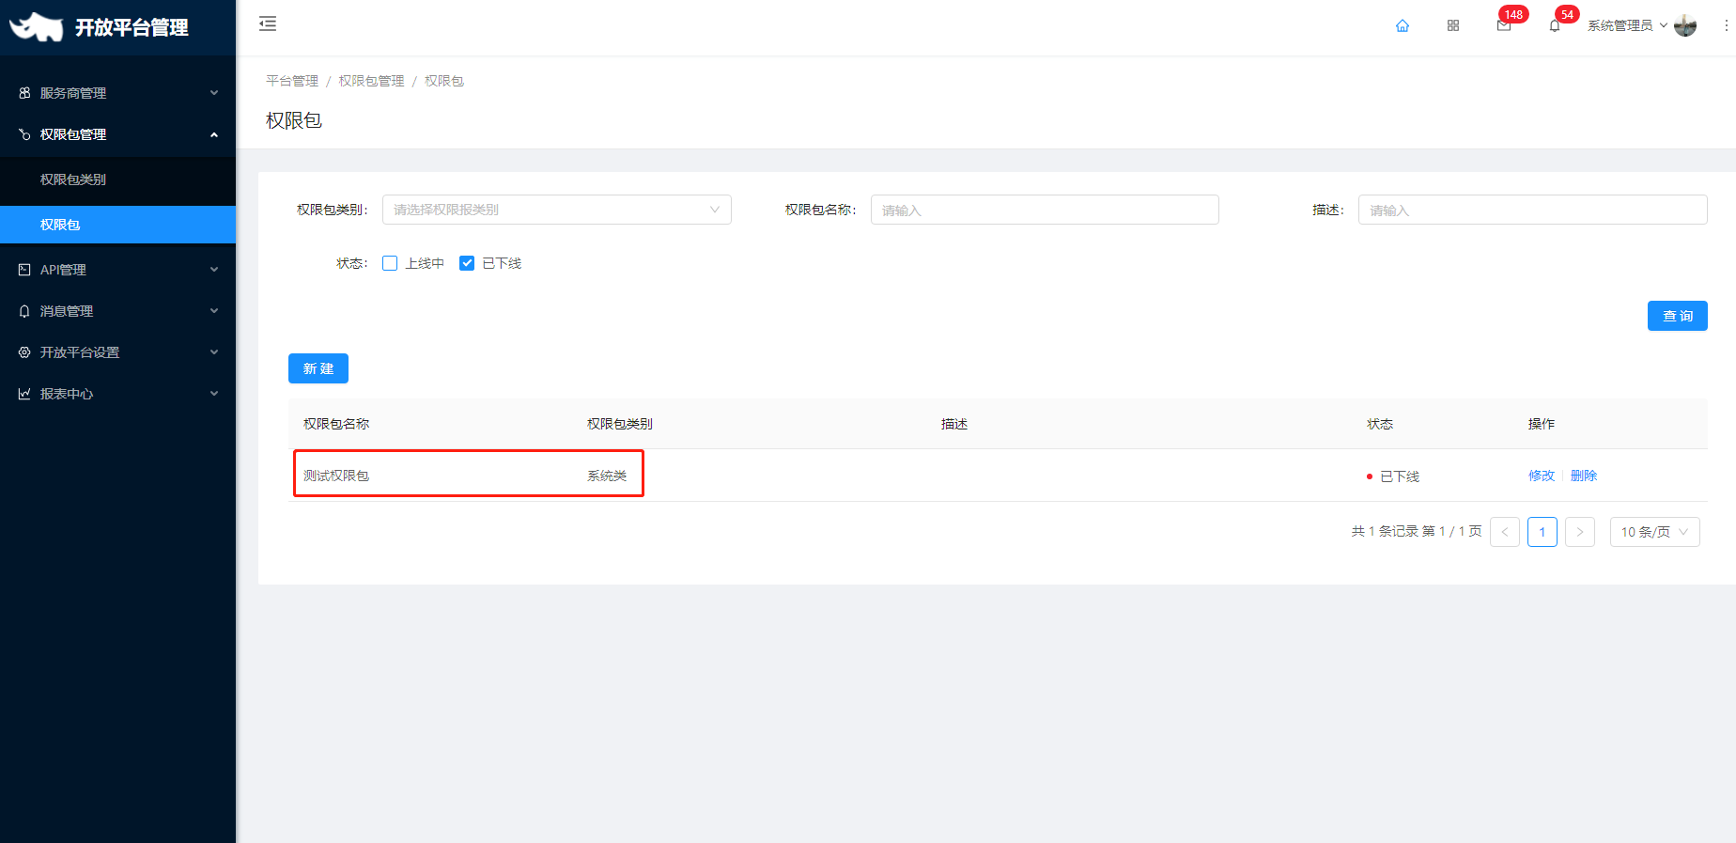Click 删除 link for 测试权限包
Screen dimensions: 1736x843
tap(1584, 476)
